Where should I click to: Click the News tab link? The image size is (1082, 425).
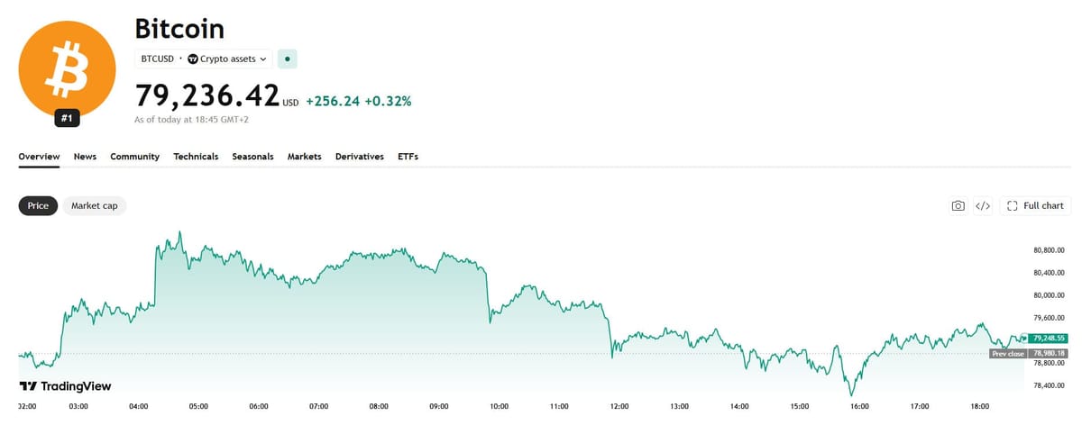click(85, 157)
